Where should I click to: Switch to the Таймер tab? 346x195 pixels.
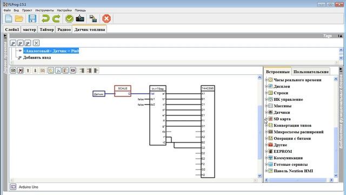coord(46,29)
